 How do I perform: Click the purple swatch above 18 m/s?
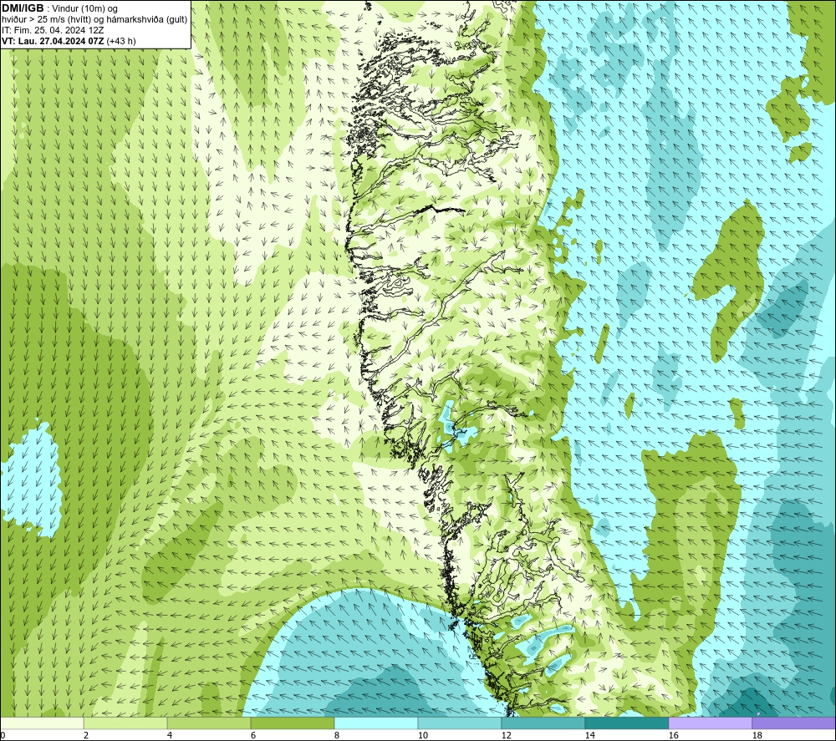tap(794, 723)
